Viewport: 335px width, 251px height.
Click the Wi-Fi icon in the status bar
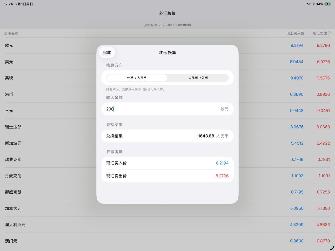(309, 4)
